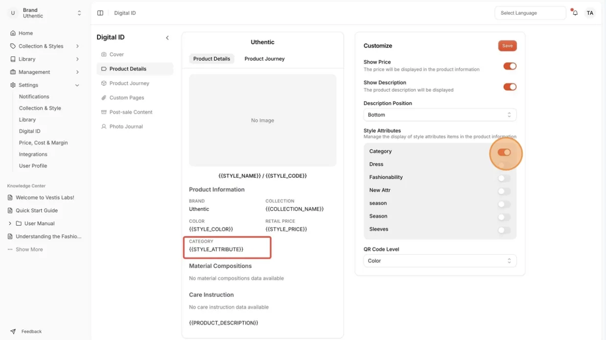Image resolution: width=606 pixels, height=340 pixels.
Task: Expand the Management menu chevron
Action: [77, 72]
